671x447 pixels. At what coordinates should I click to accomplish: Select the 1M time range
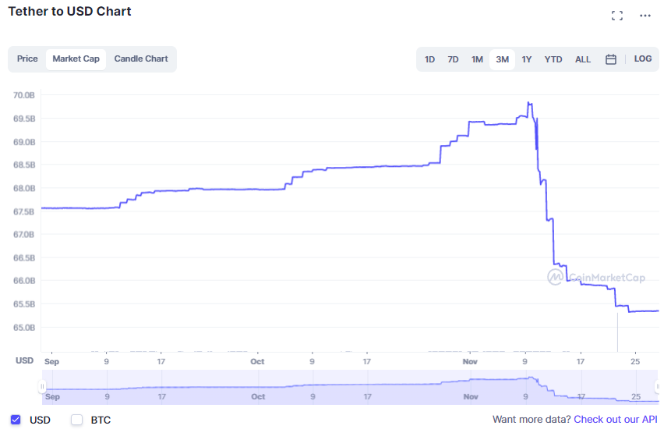[477, 59]
